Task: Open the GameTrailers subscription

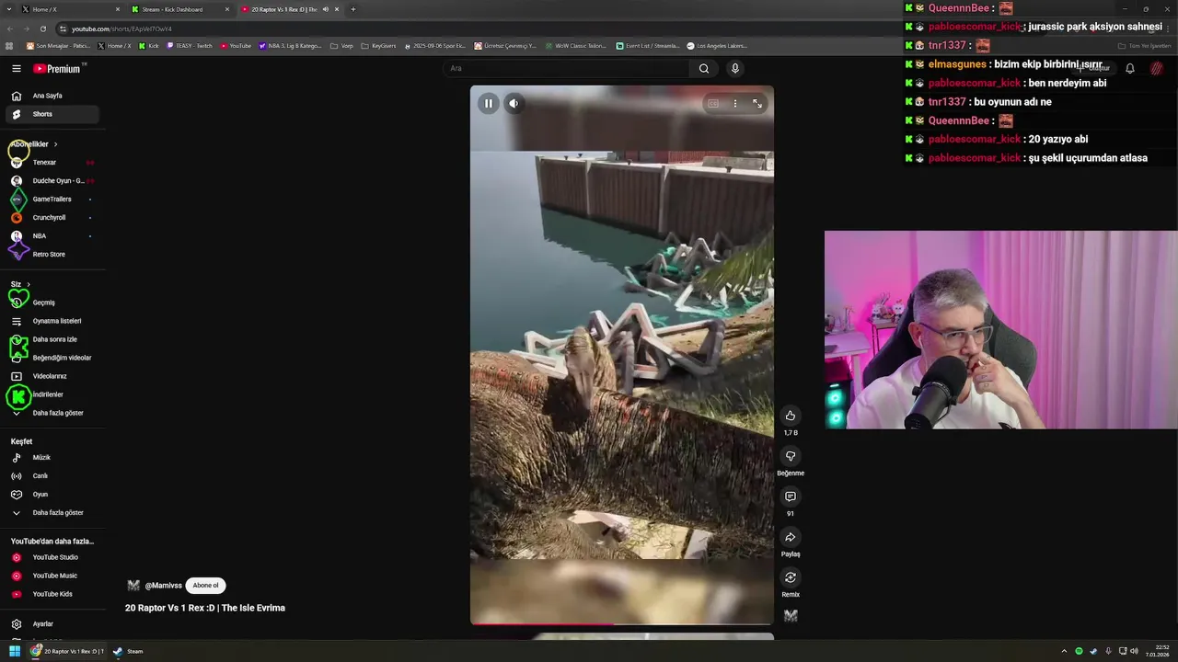Action: click(x=52, y=200)
